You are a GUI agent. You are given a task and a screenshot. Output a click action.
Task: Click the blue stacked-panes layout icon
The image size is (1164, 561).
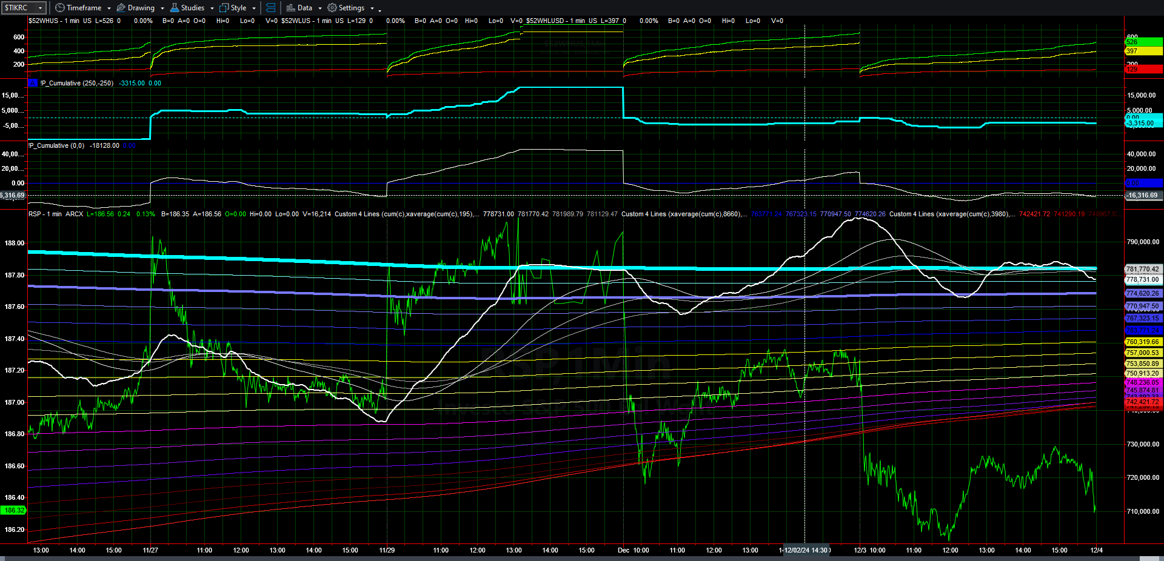271,8
